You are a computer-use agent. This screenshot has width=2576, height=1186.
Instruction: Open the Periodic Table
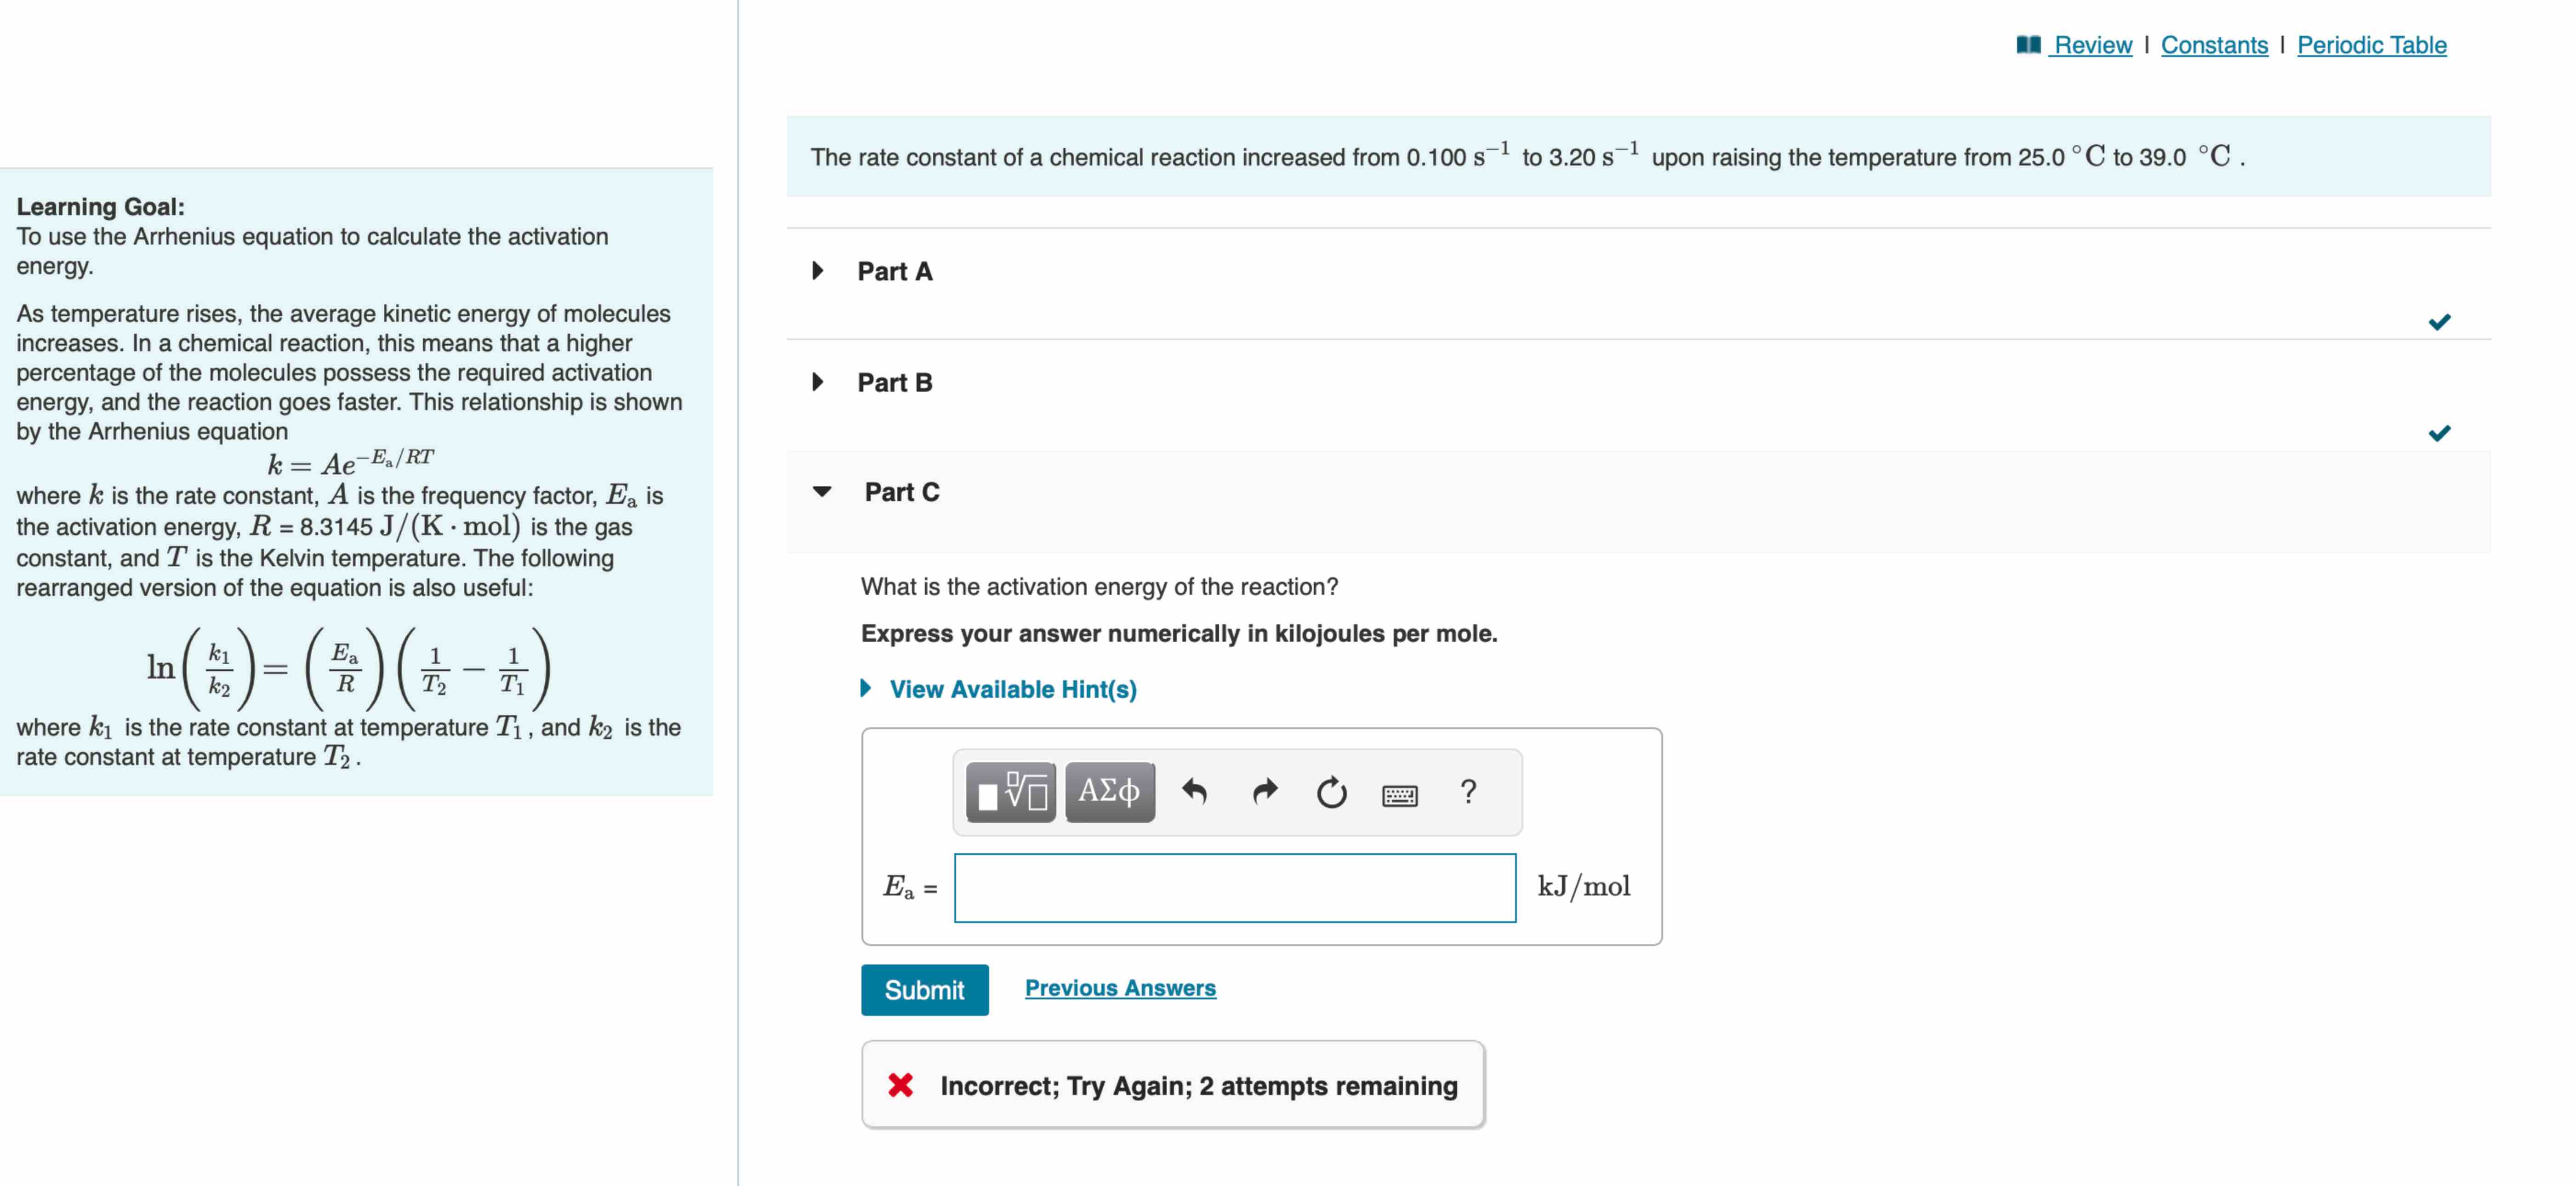tap(2371, 44)
